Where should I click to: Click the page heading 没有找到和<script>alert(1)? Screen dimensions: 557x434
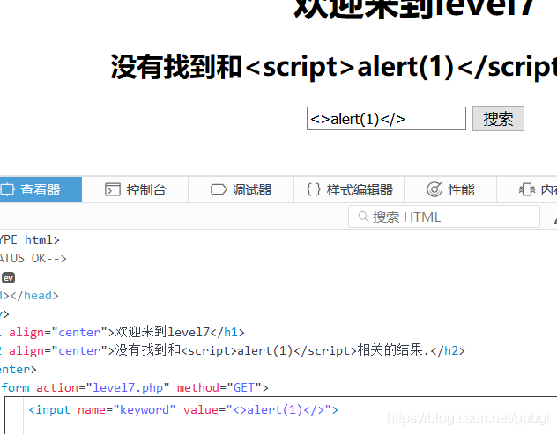pos(333,66)
